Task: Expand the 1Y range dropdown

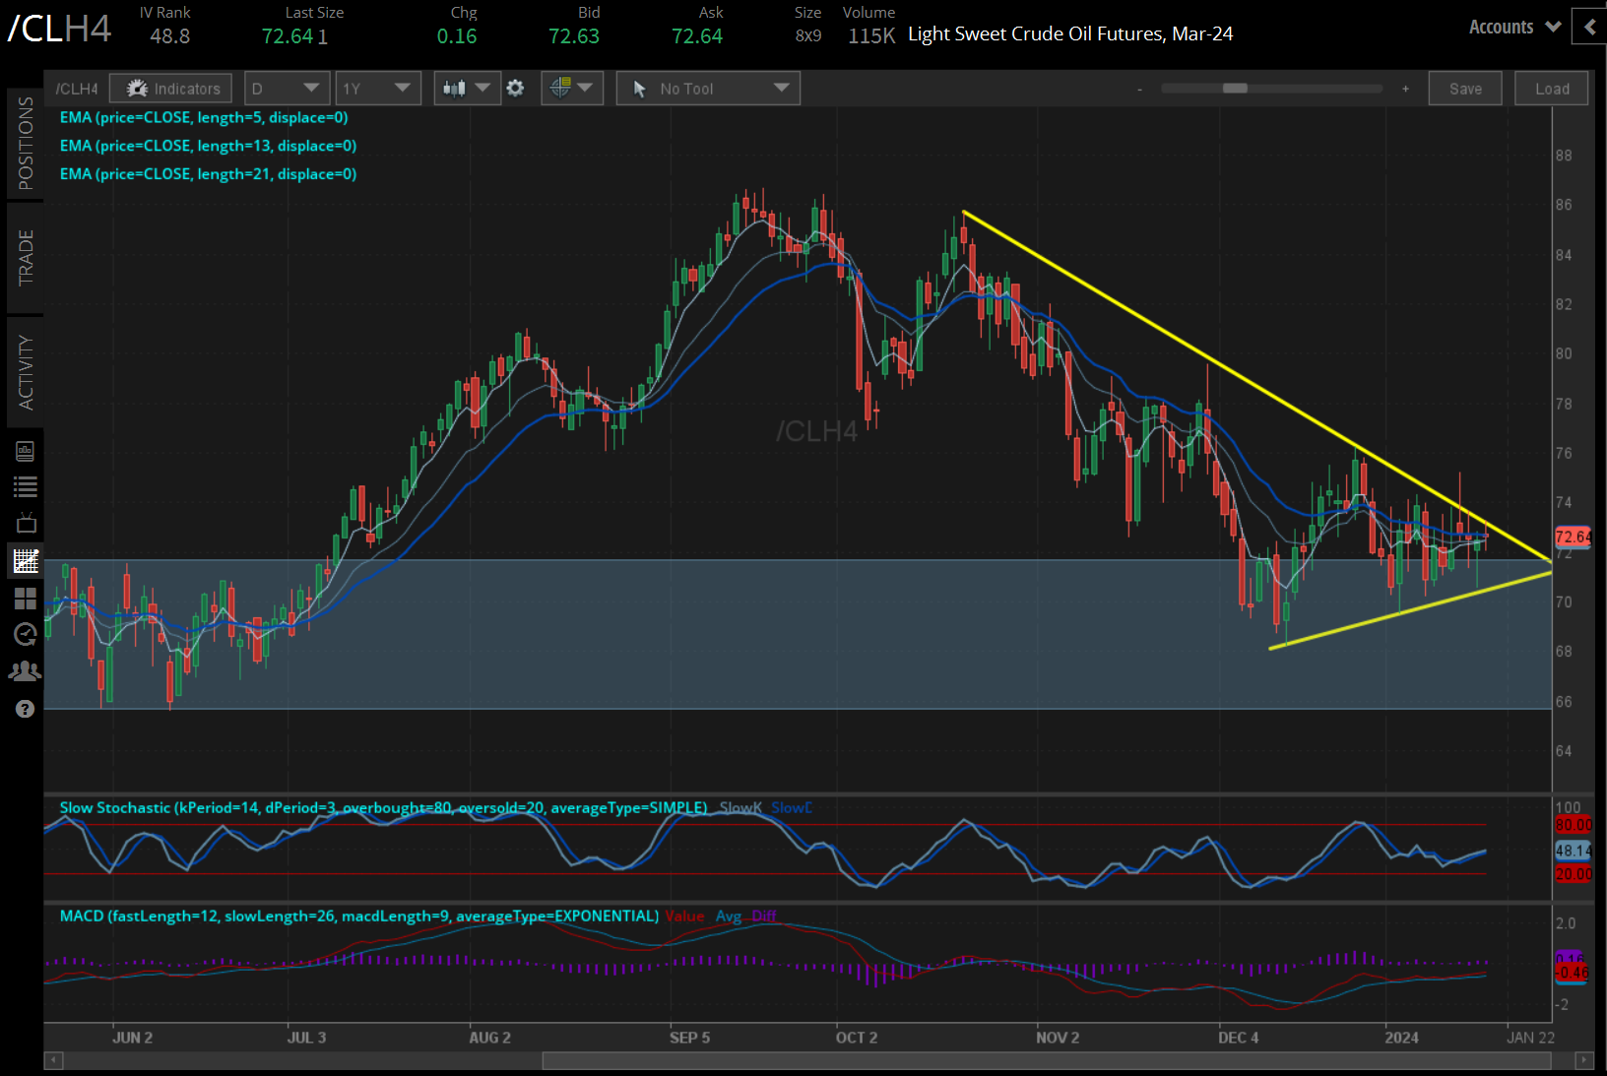Action: pos(377,89)
